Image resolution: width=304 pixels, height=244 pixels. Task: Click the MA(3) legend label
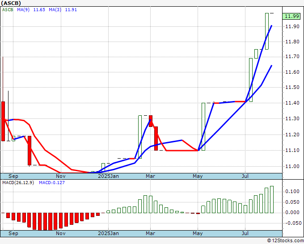[55, 10]
